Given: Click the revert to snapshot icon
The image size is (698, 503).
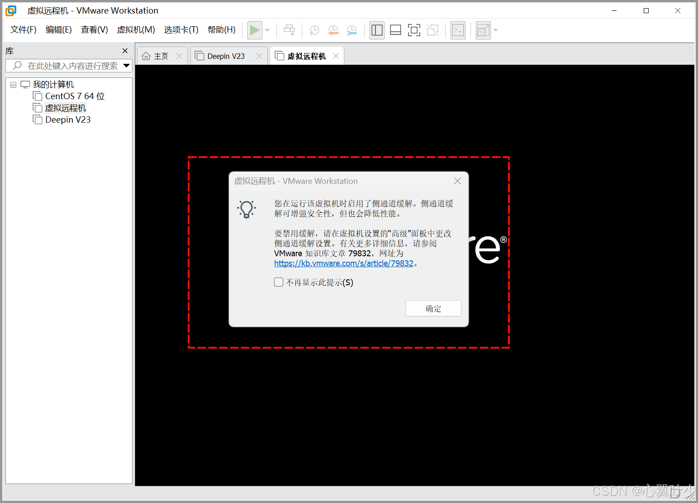Looking at the screenshot, I should (x=333, y=30).
